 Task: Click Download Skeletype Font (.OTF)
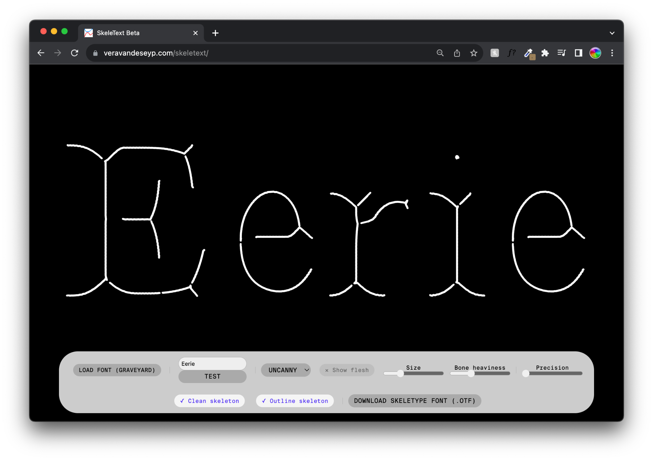click(414, 401)
